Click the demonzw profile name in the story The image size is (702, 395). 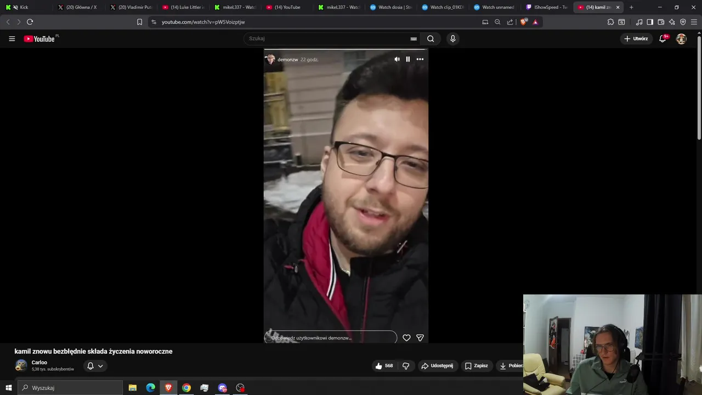(288, 59)
